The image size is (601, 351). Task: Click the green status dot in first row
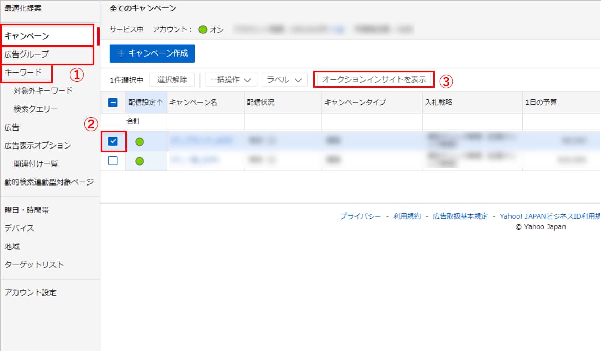139,142
